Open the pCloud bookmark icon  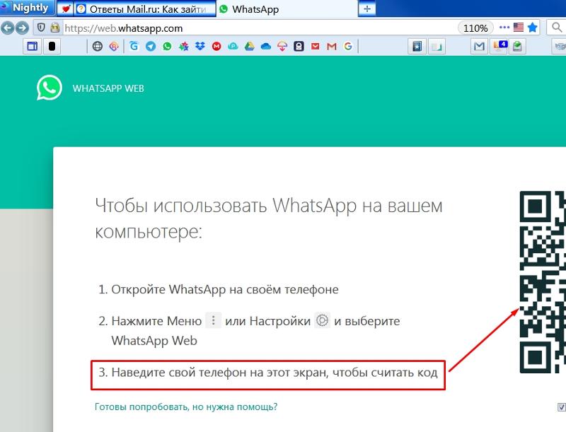pyautogui.click(x=233, y=46)
